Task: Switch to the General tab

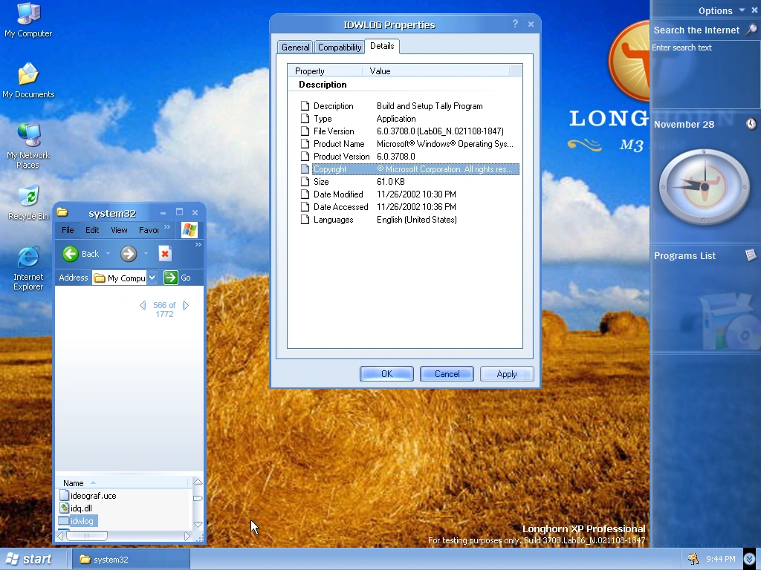Action: pyautogui.click(x=295, y=47)
